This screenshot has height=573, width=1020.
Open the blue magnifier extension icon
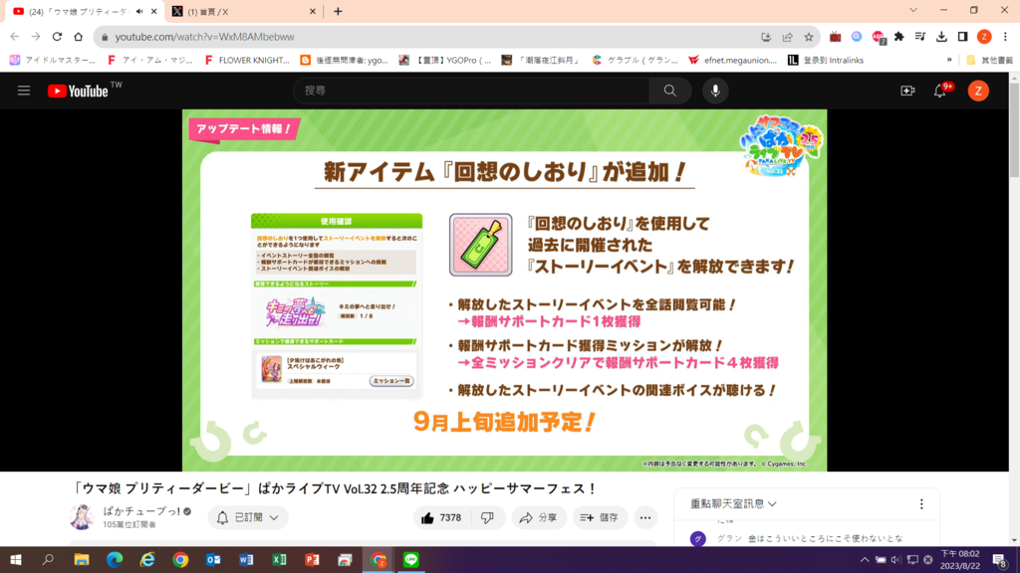857,37
